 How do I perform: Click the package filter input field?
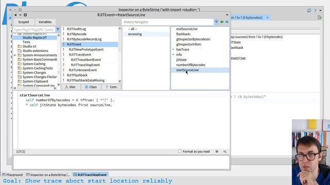34,30
